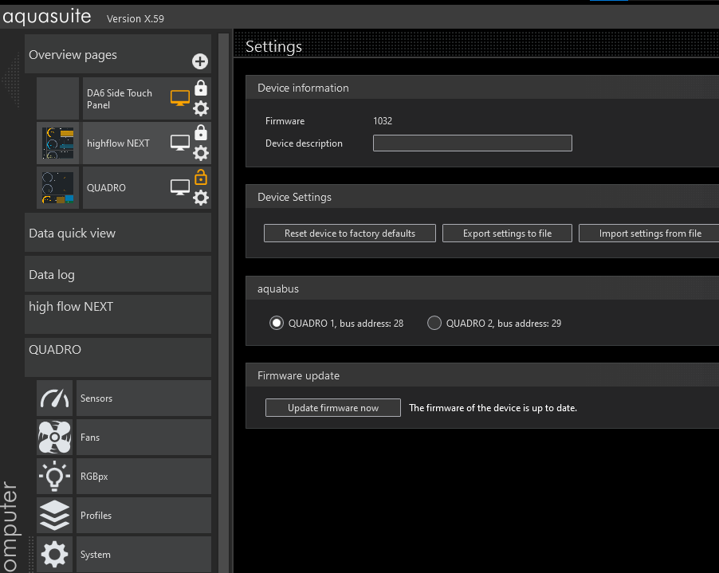Click Export settings to file button
The height and width of the screenshot is (573, 719).
tap(507, 233)
